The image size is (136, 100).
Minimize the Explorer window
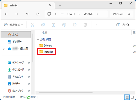[111, 4]
